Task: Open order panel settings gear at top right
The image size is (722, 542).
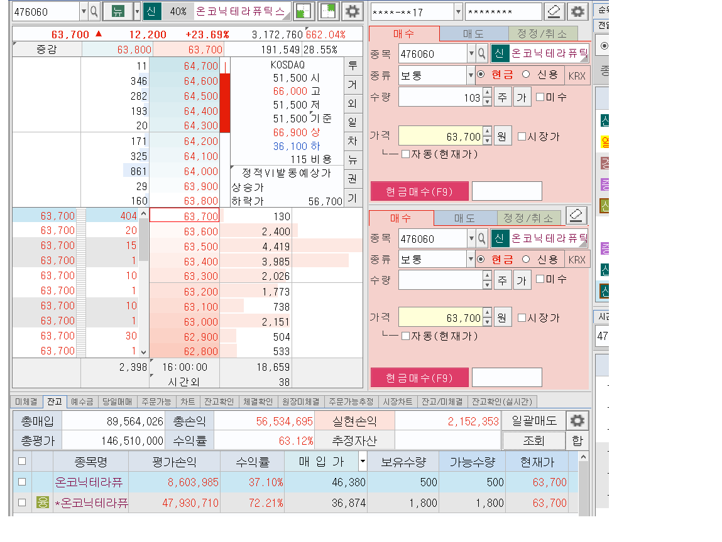Action: [577, 11]
